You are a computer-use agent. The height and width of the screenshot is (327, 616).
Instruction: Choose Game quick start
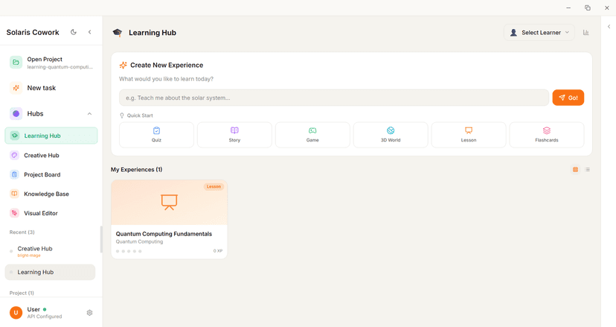312,135
